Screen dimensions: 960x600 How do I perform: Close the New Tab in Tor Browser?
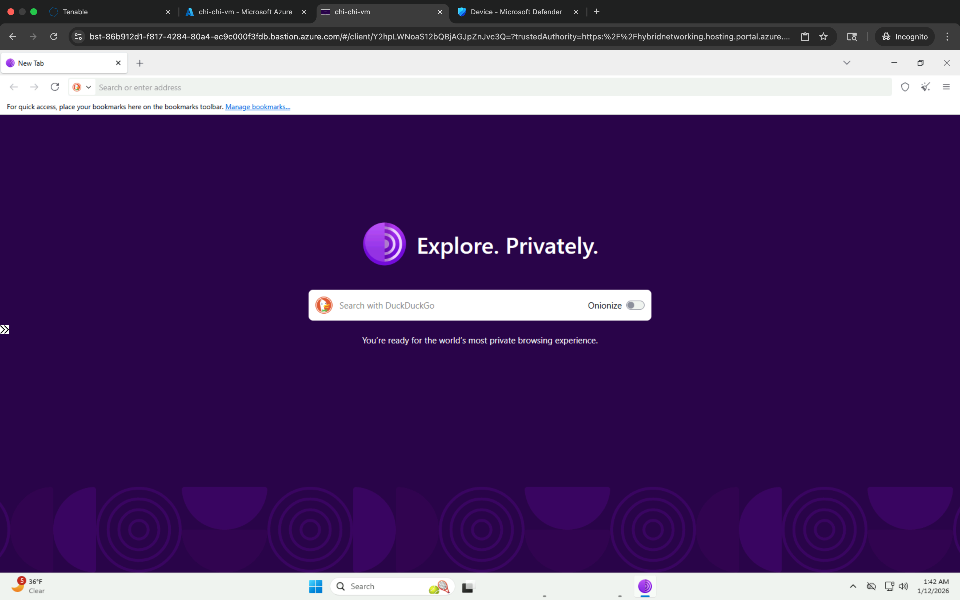pyautogui.click(x=118, y=63)
